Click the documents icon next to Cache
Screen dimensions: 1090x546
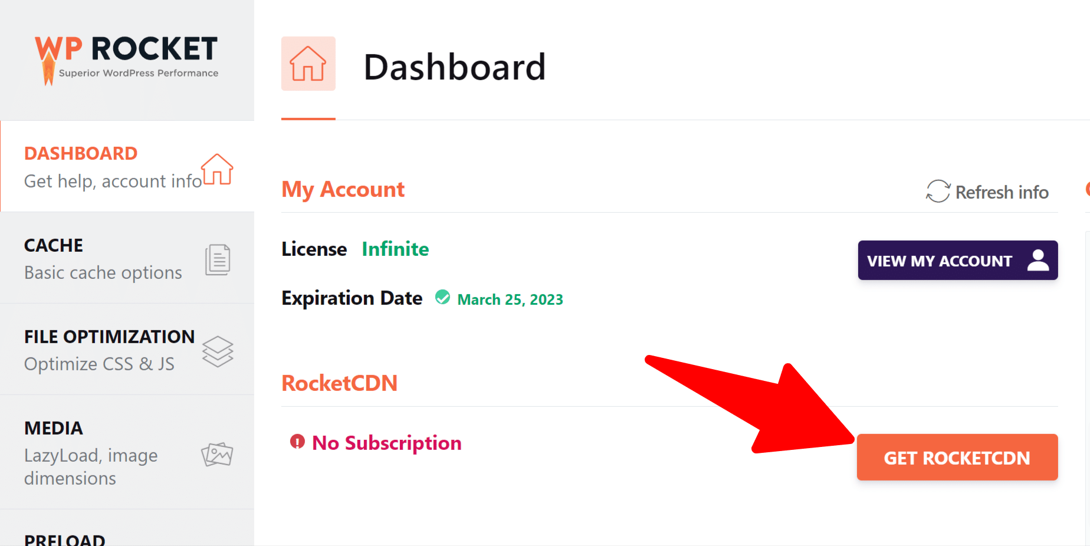click(x=216, y=259)
